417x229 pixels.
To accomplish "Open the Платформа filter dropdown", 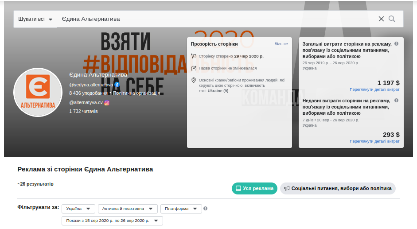I will (181, 209).
